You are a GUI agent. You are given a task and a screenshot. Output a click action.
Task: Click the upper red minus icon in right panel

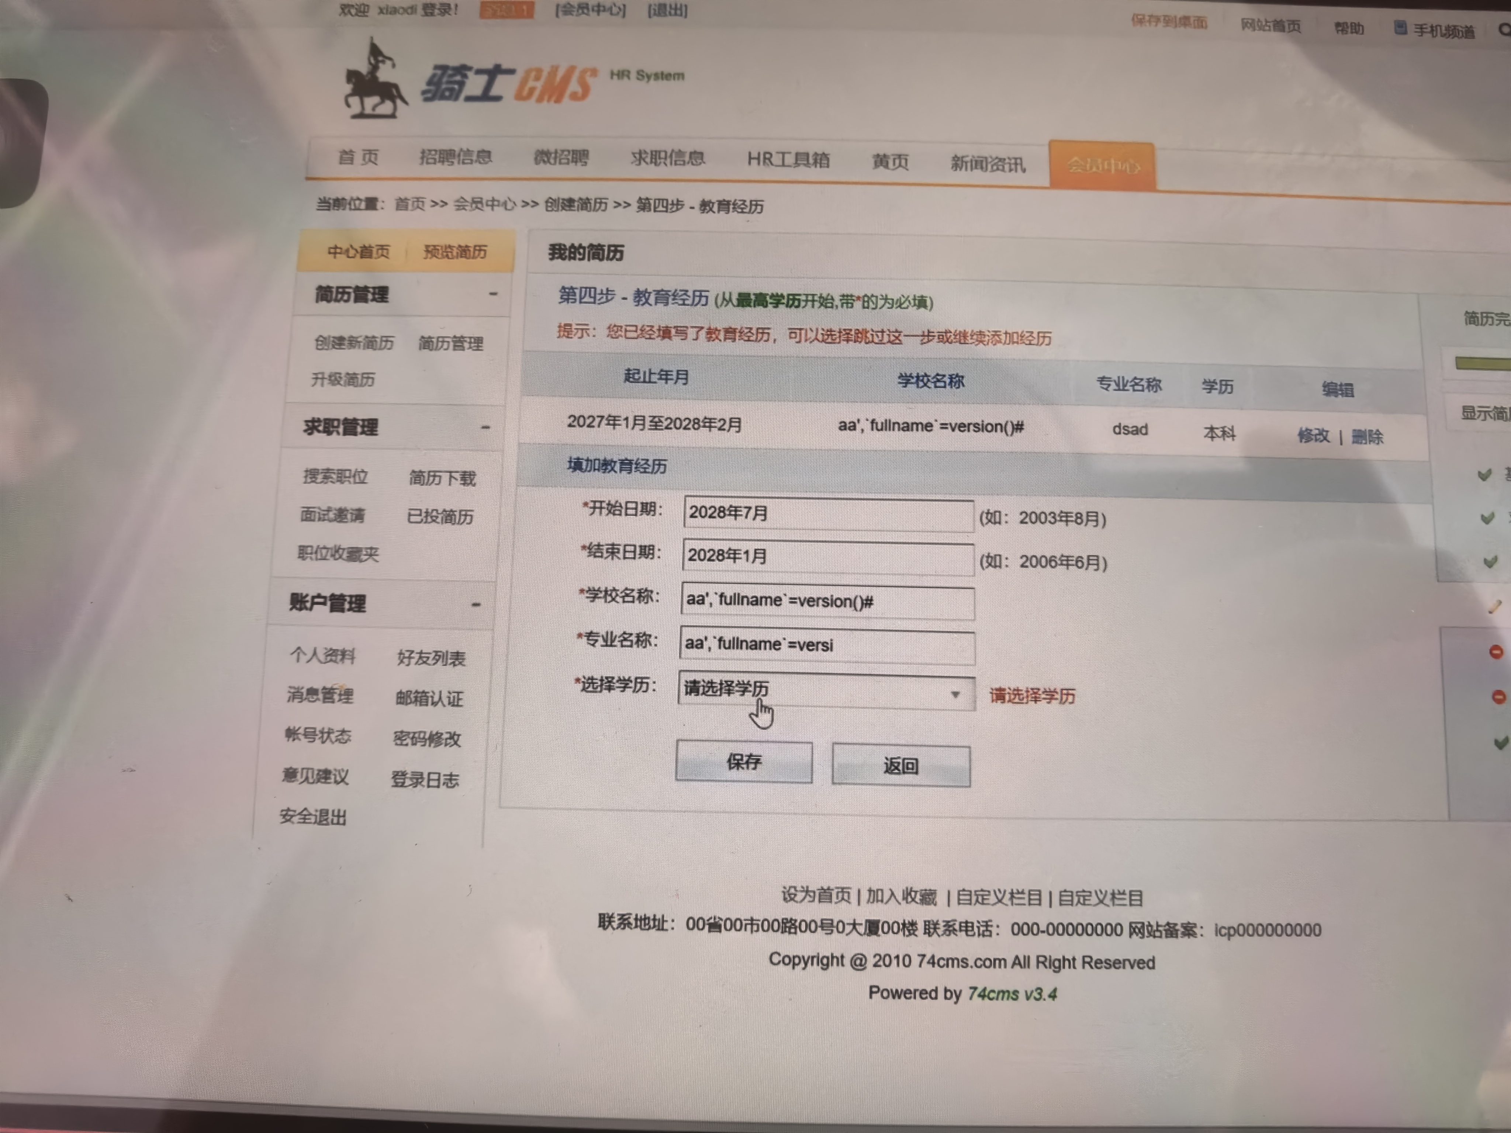[1496, 652]
